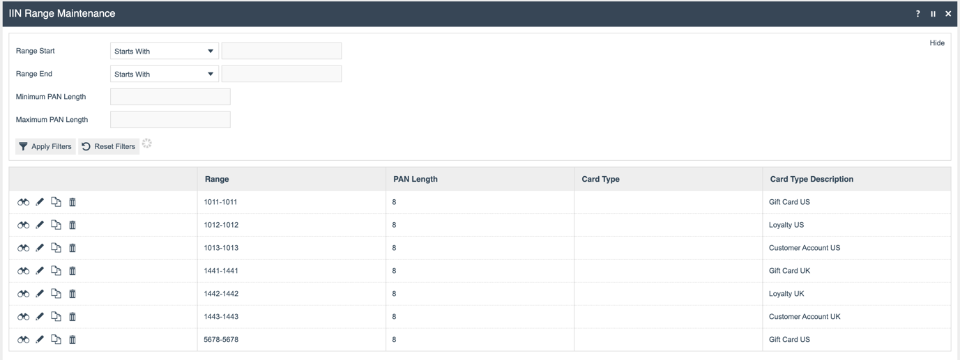The width and height of the screenshot is (960, 360).
Task: Edit the 1013-1013 Customer Account US row
Action: point(40,248)
